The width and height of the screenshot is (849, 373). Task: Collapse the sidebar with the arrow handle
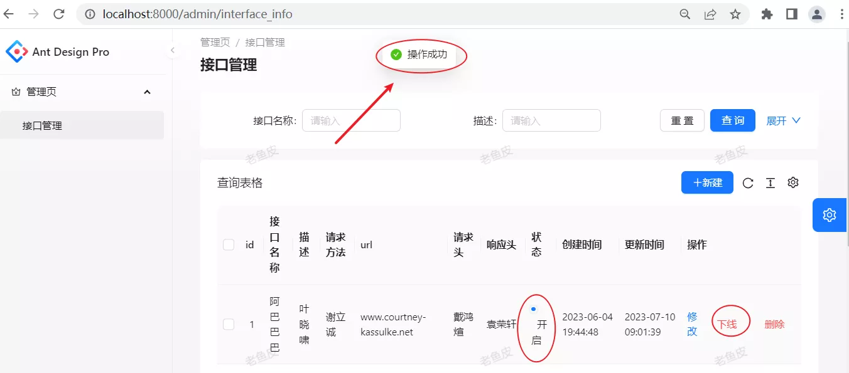click(173, 51)
